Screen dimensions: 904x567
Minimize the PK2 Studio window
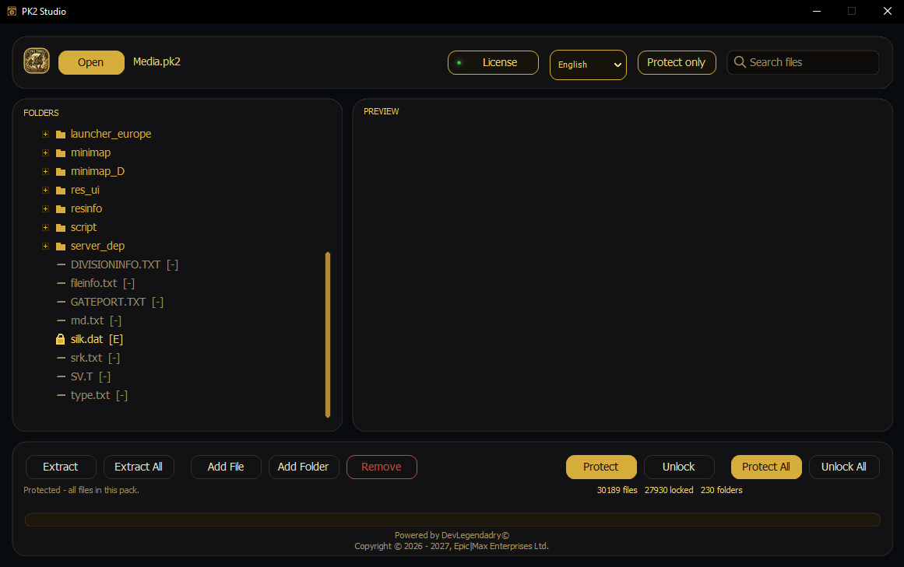pyautogui.click(x=816, y=11)
